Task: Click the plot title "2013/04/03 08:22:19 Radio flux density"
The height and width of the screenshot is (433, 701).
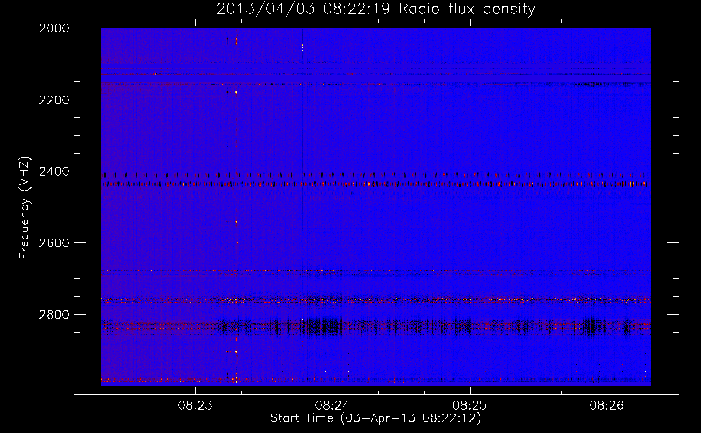Action: (x=376, y=9)
